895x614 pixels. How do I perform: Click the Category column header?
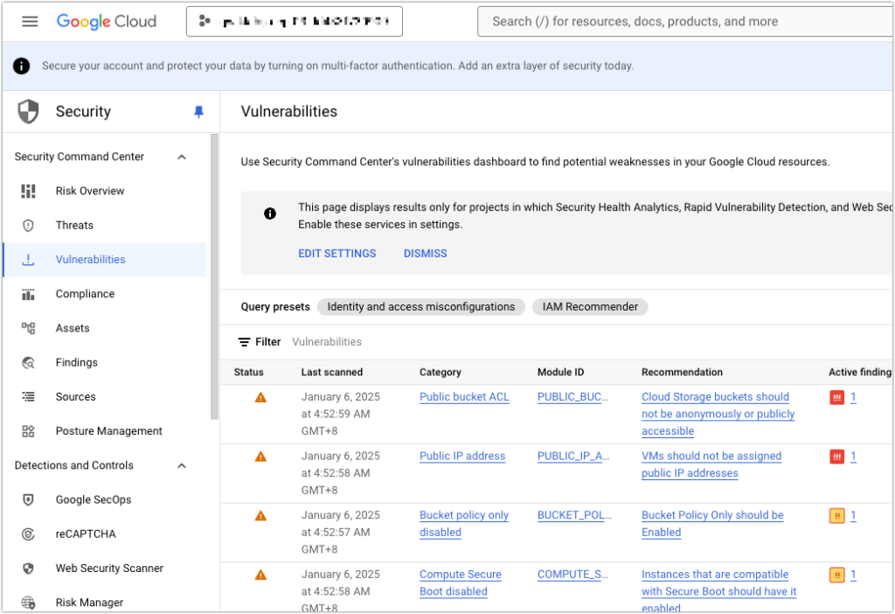[x=441, y=372]
